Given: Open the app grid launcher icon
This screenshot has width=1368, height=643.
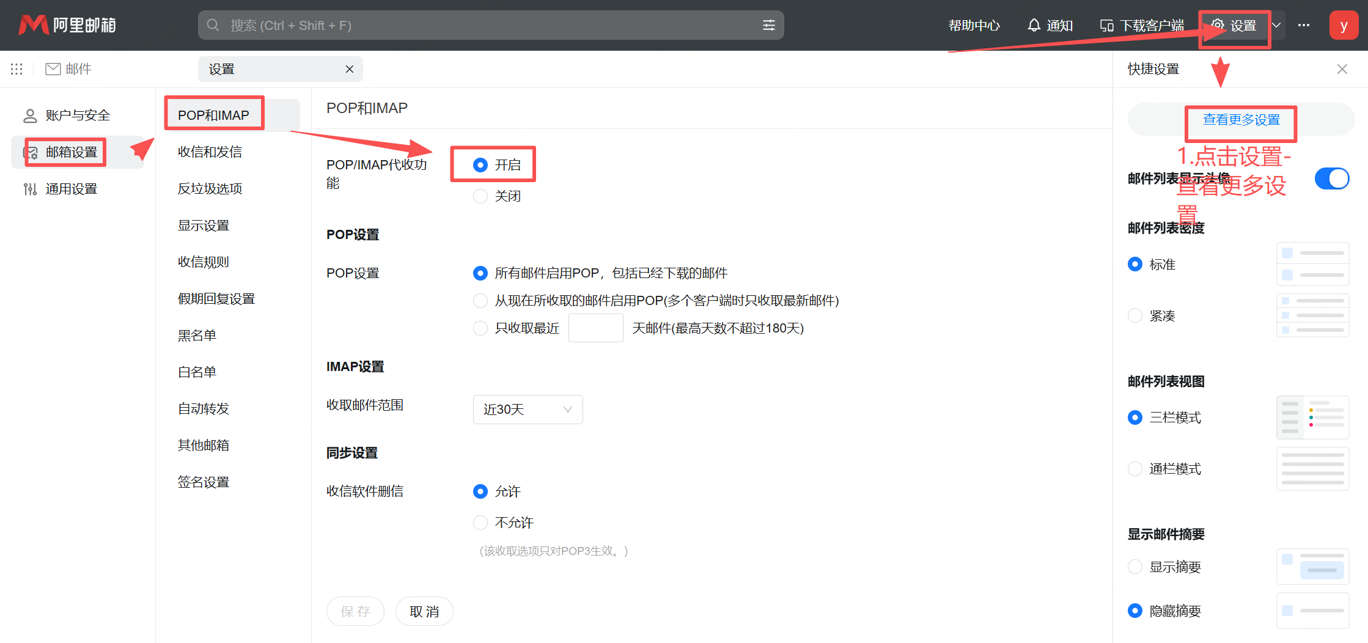Looking at the screenshot, I should [17, 69].
